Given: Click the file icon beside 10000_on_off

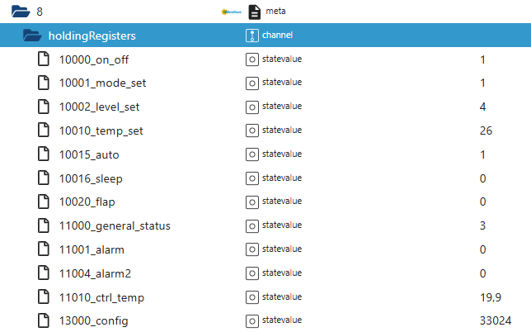Looking at the screenshot, I should pyautogui.click(x=45, y=59).
